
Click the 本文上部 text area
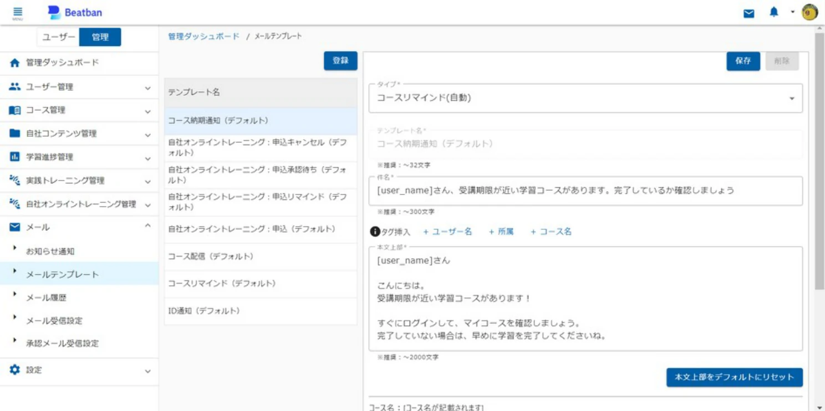coord(585,299)
